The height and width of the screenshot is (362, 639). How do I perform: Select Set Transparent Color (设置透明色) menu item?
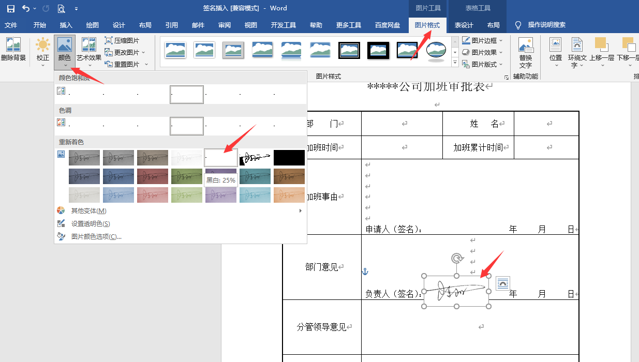pyautogui.click(x=91, y=224)
